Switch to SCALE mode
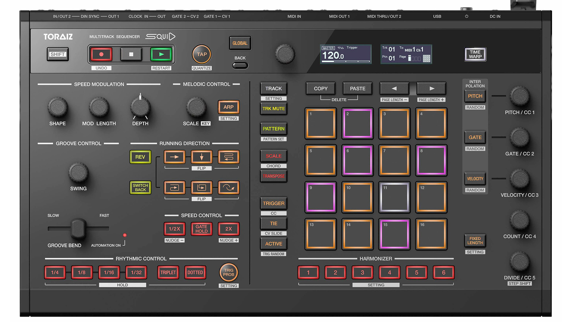 (x=273, y=156)
